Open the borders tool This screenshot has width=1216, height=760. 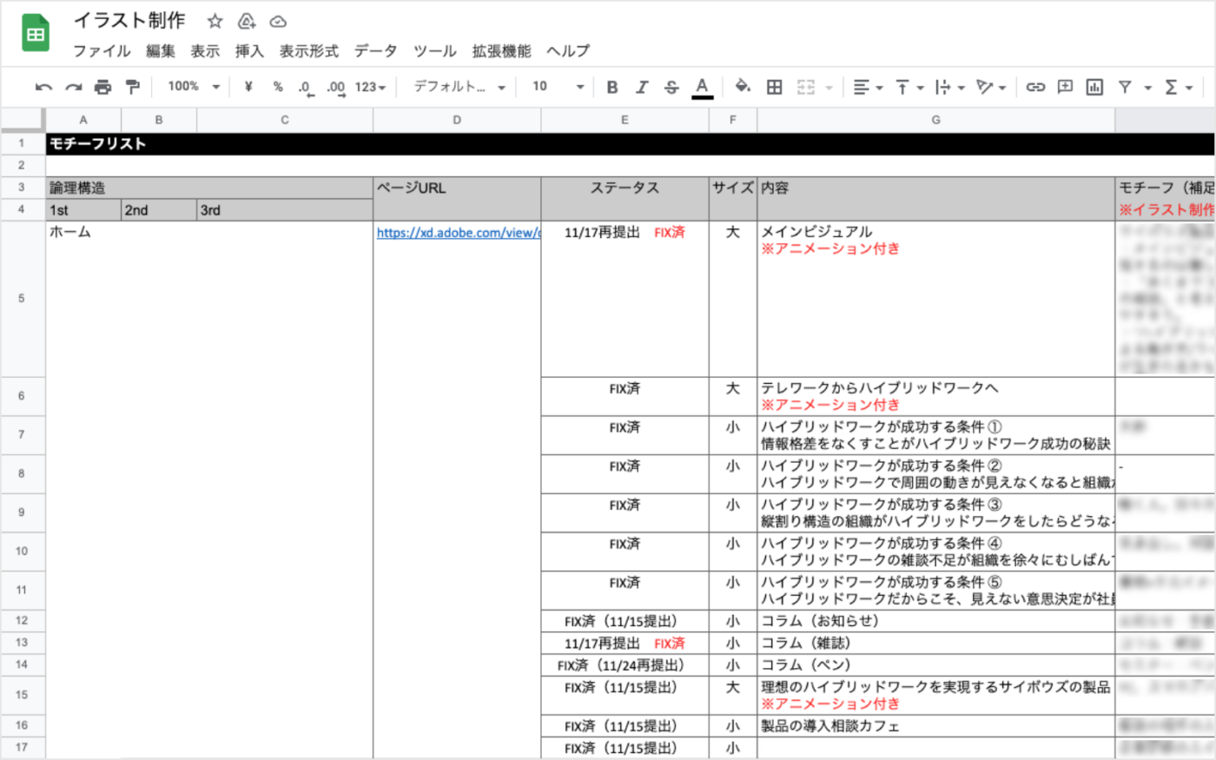click(775, 87)
